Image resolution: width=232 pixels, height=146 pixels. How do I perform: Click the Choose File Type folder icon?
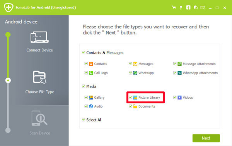tap(39, 77)
